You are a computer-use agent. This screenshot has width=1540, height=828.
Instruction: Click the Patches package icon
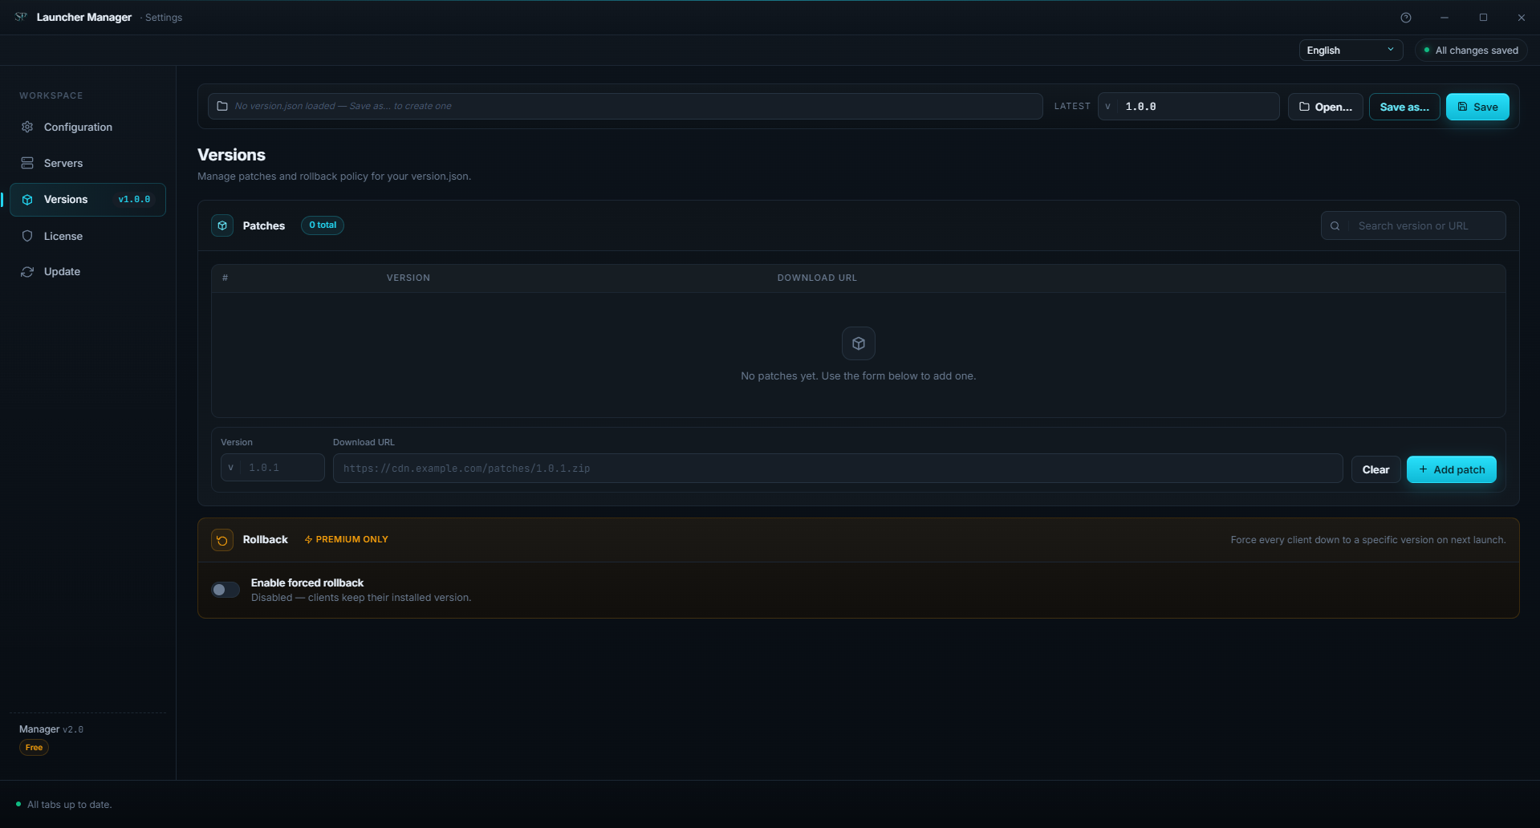(222, 225)
